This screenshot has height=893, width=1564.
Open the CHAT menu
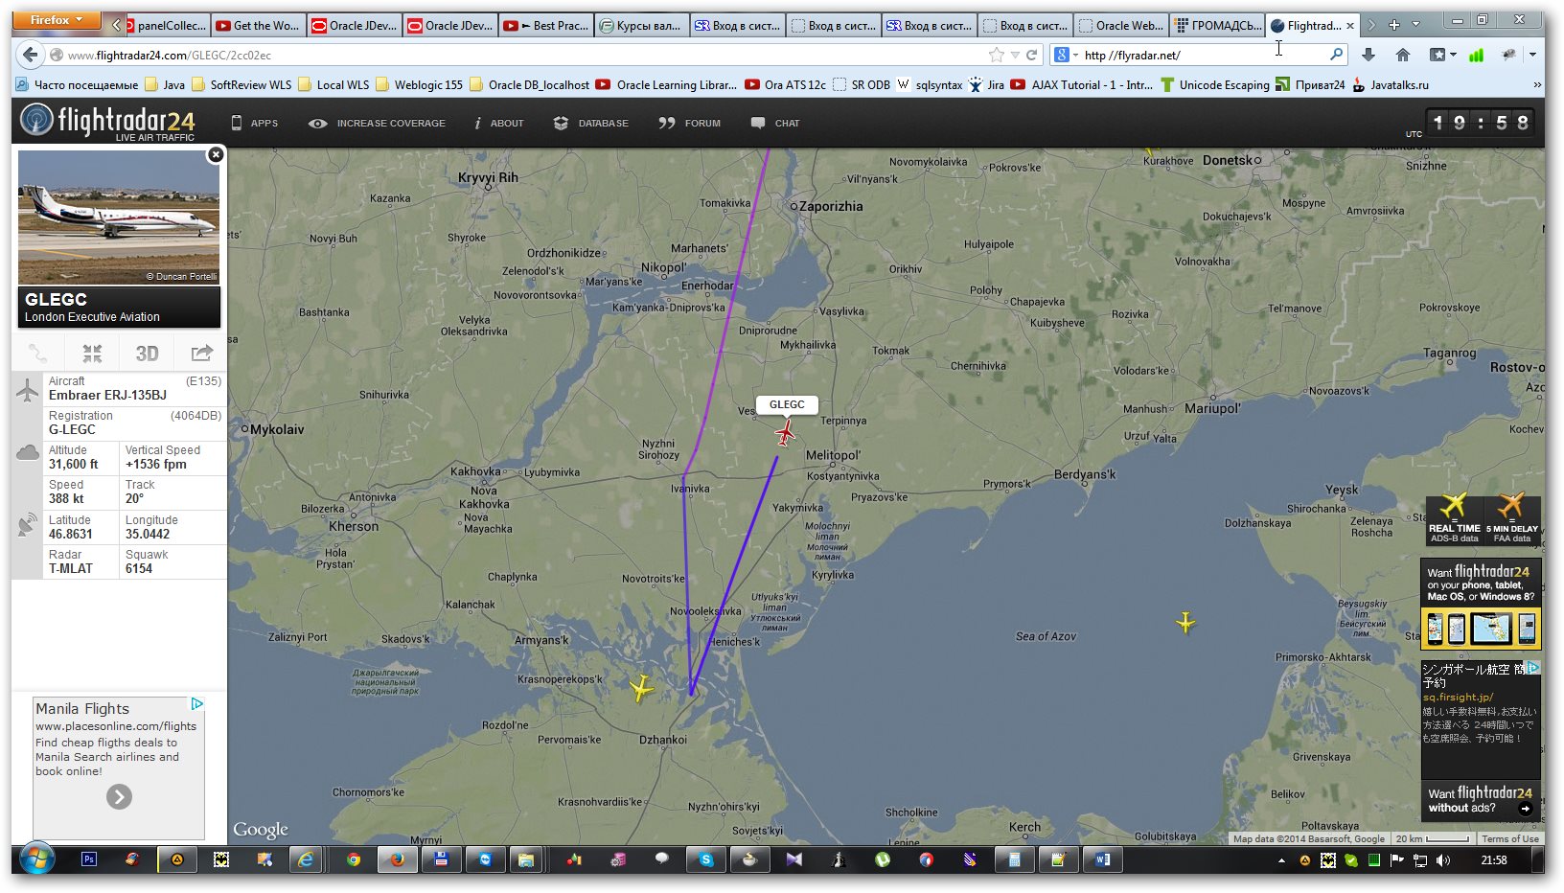pyautogui.click(x=775, y=123)
